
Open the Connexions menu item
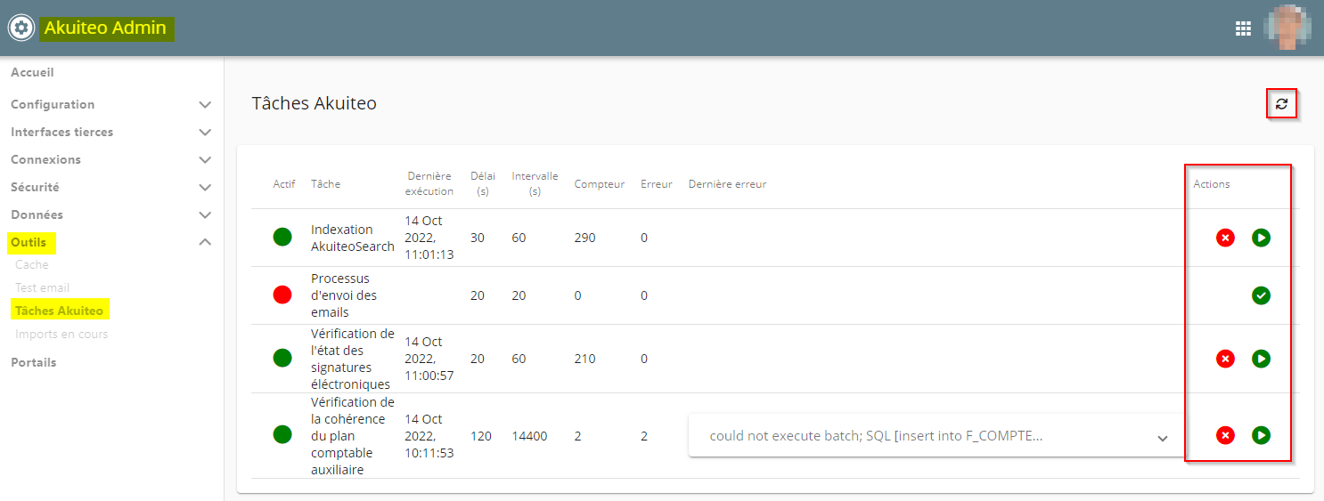tap(45, 159)
